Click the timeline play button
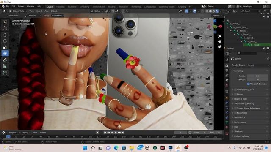Screen dimensions: 271x152 click(116, 133)
